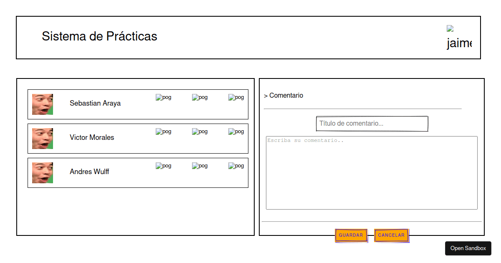Select Sebastian Araya's profile picture
501x263 pixels.
(x=42, y=104)
